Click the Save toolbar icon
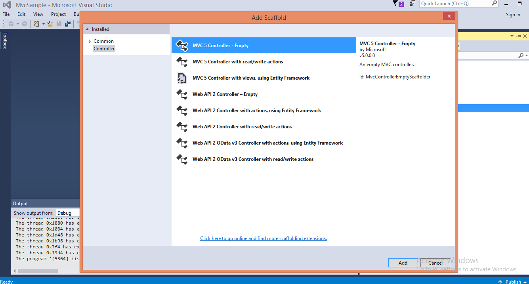The width and height of the screenshot is (529, 284). (x=59, y=24)
